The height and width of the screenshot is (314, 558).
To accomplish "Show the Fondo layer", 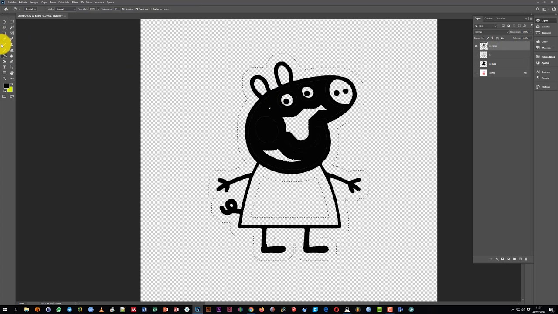I will (x=476, y=73).
